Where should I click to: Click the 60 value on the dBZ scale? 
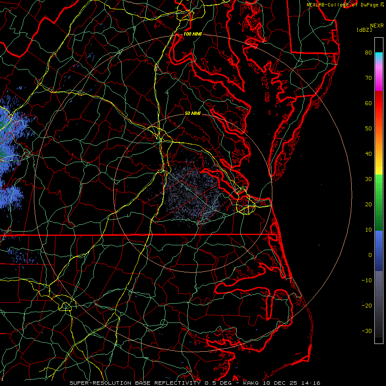368,103
